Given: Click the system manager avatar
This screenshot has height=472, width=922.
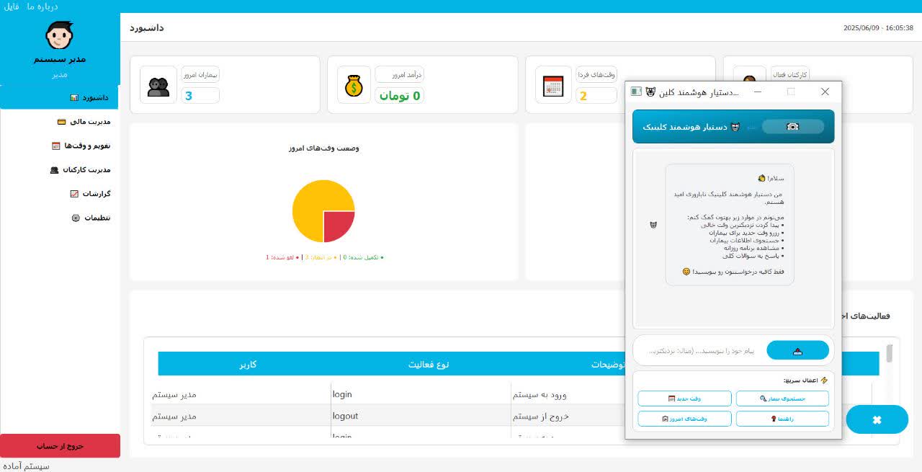Looking at the screenshot, I should 59,33.
